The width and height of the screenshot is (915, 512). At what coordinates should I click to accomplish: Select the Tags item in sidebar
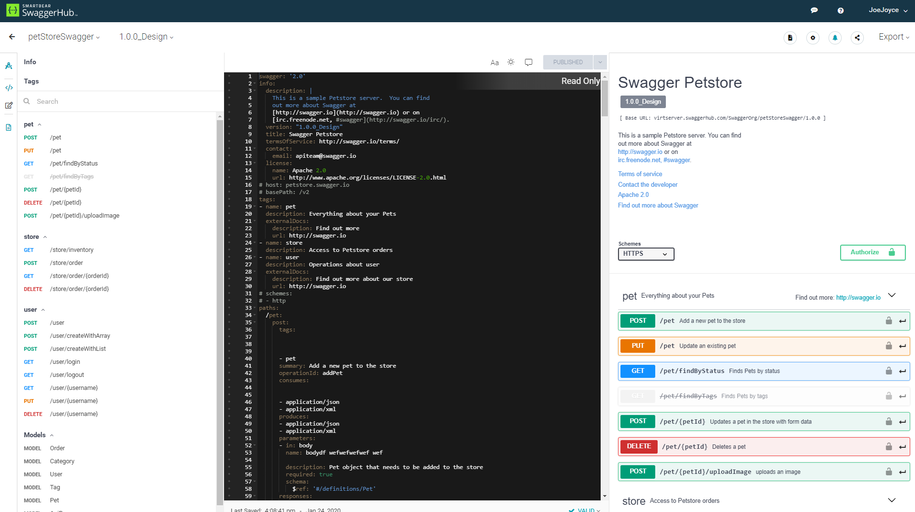tap(31, 81)
